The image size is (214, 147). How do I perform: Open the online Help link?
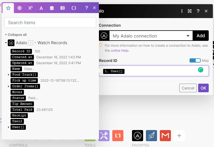[x=120, y=51]
